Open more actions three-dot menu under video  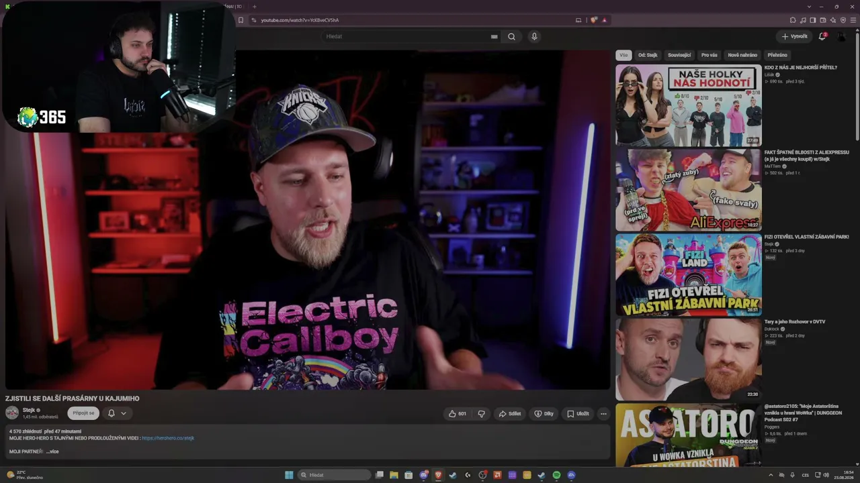[x=603, y=414]
